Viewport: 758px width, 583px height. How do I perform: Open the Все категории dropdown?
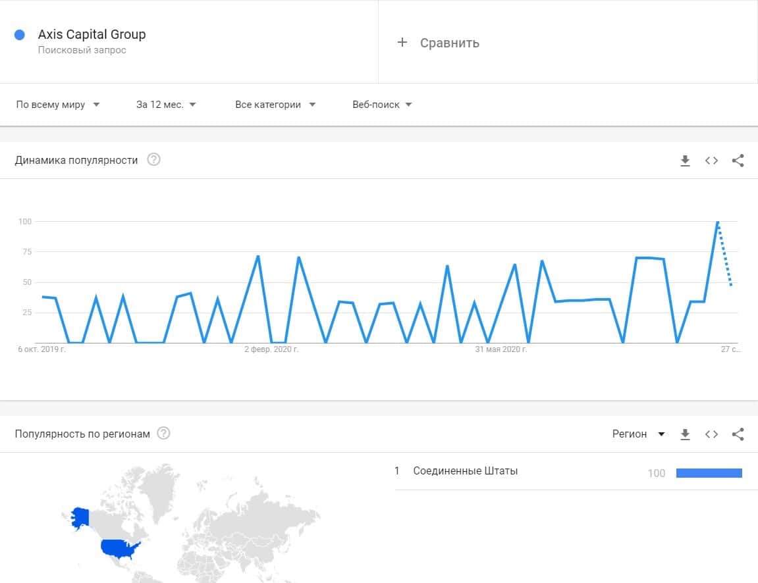point(275,105)
